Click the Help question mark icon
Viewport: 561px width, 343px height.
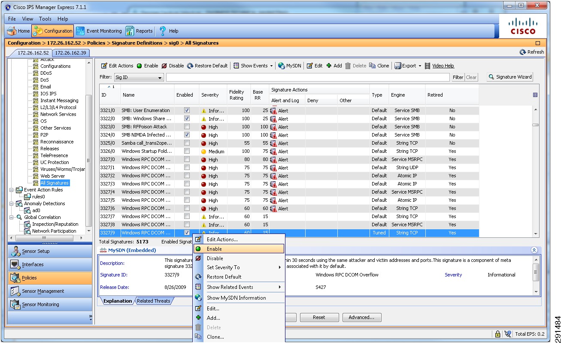[x=163, y=31]
